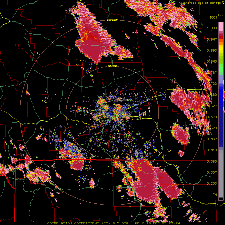Pick the light pink top segment of the color bar

click(221, 26)
